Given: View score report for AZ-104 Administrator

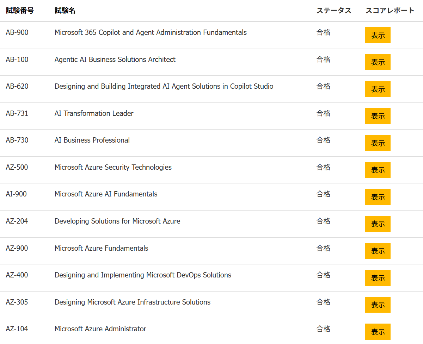Looking at the screenshot, I should [x=378, y=332].
